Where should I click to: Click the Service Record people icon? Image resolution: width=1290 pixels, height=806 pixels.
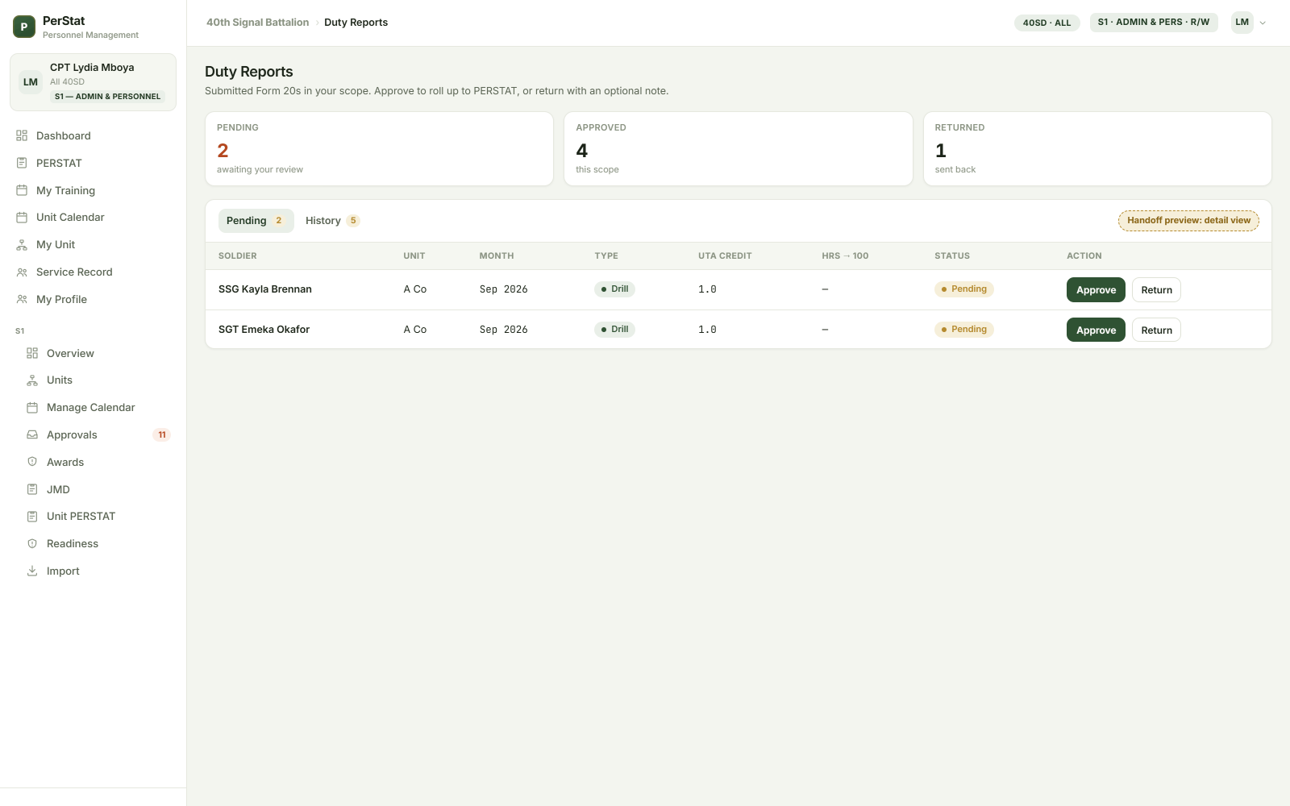pos(22,272)
